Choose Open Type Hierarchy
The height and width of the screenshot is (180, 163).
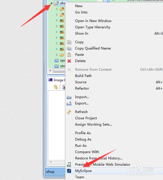pyautogui.click(x=93, y=27)
